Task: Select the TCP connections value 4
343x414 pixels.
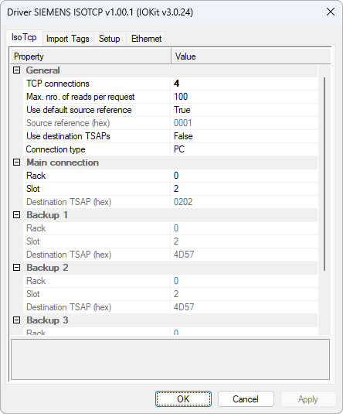Action: coord(244,84)
